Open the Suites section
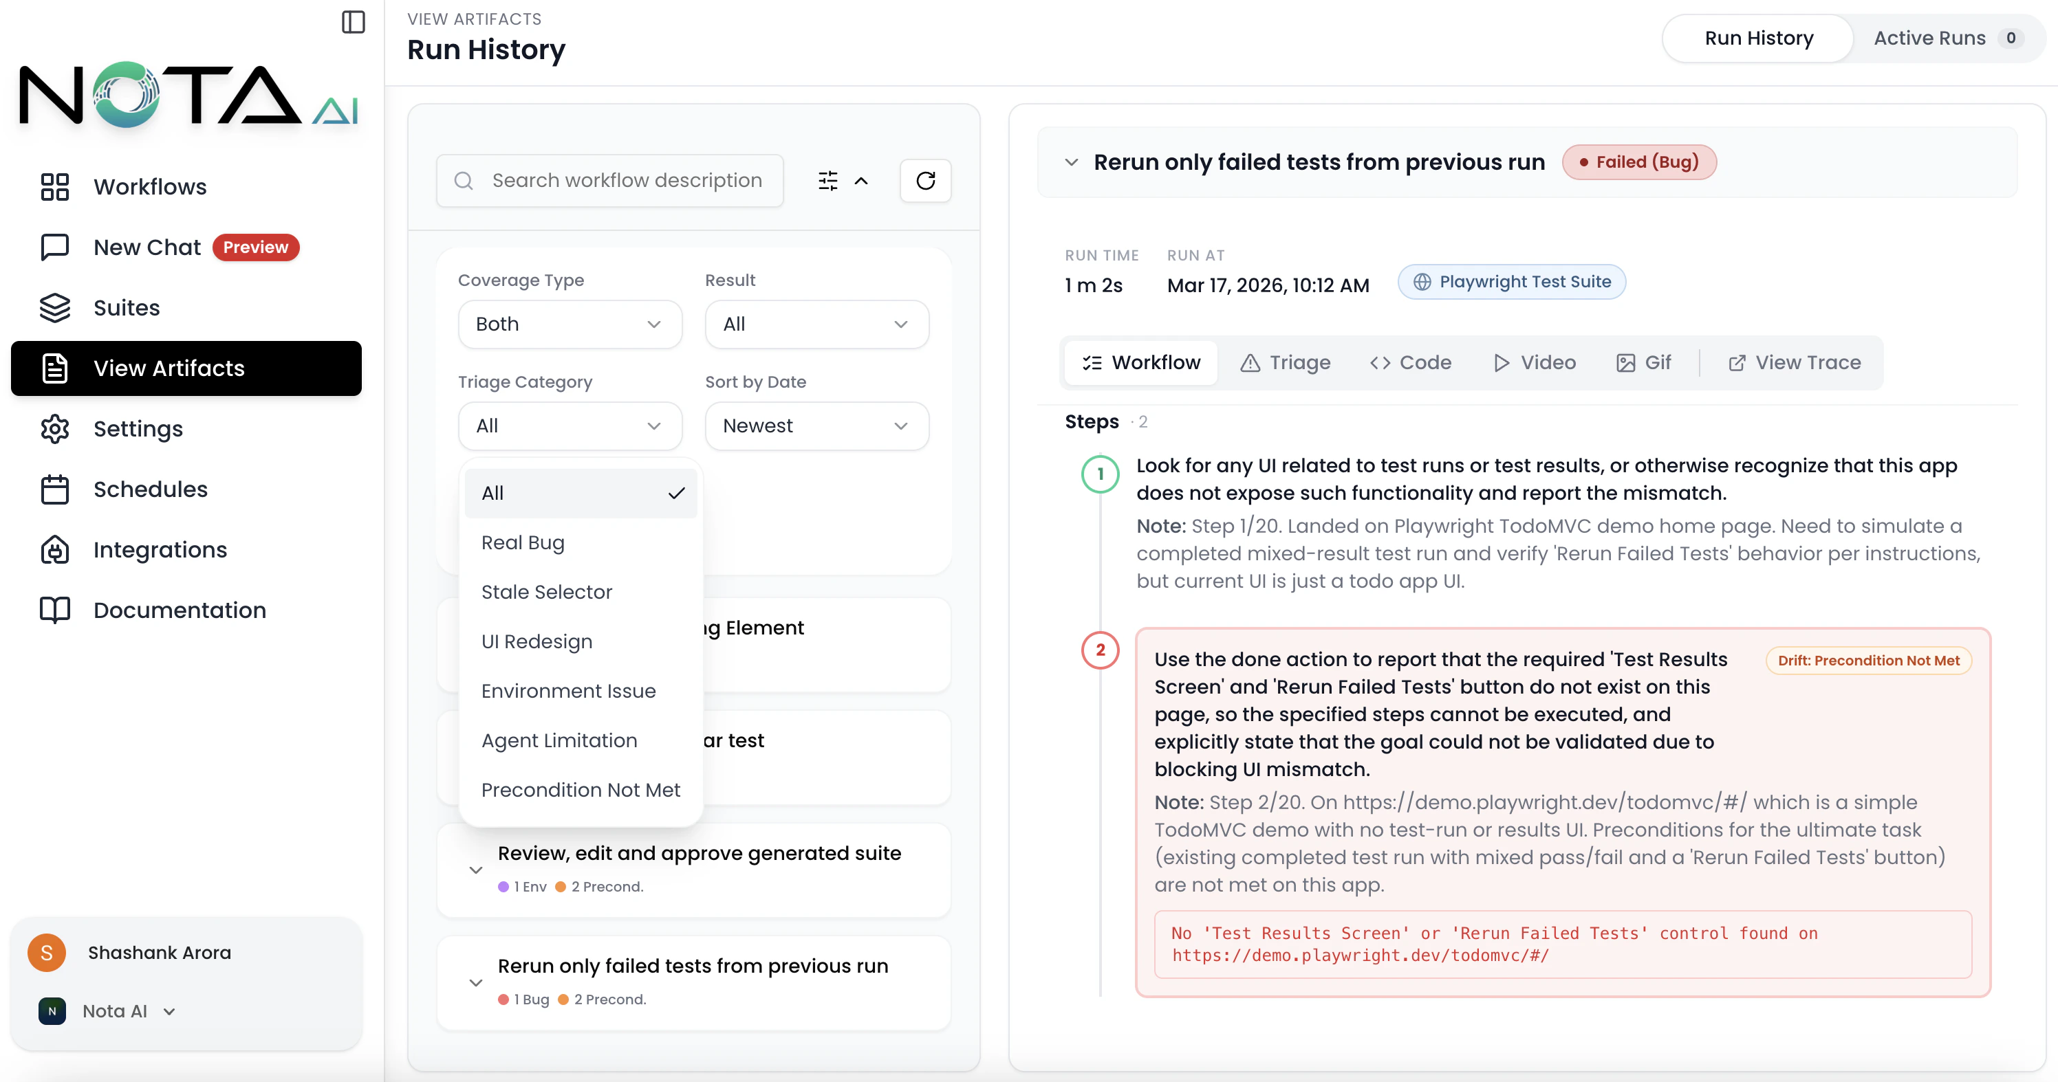This screenshot has width=2058, height=1082. point(127,307)
